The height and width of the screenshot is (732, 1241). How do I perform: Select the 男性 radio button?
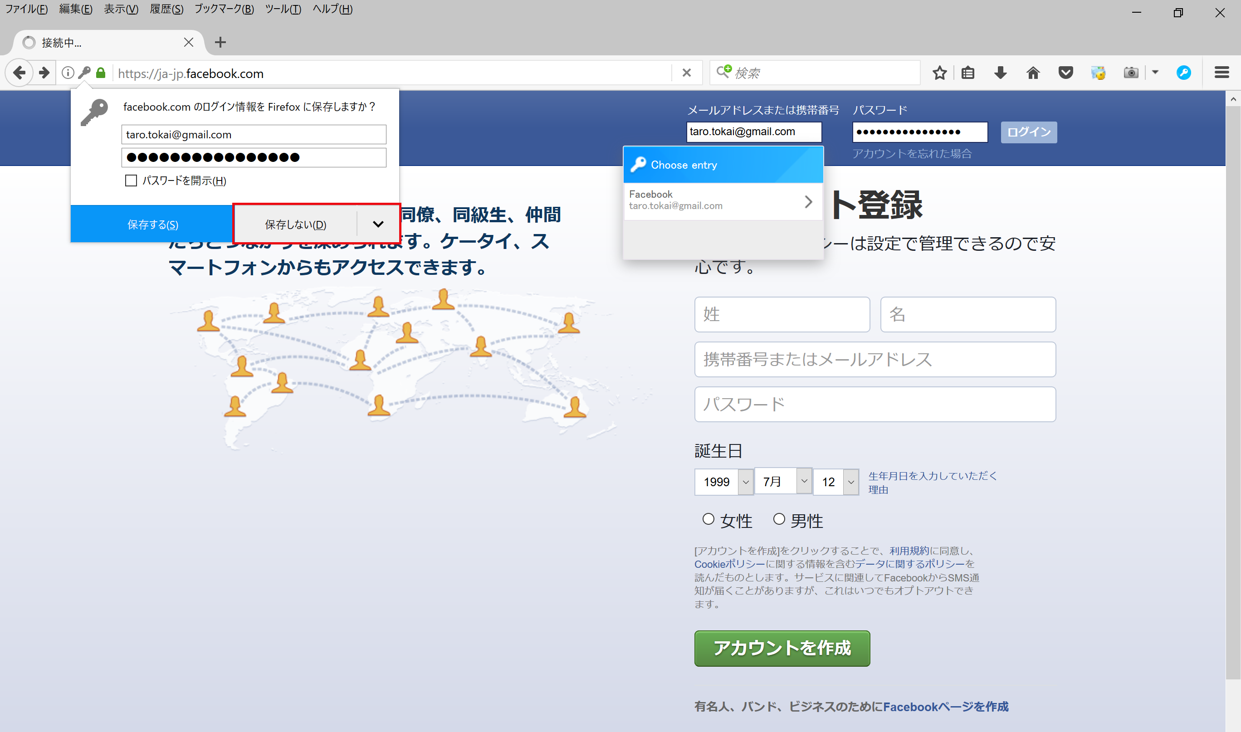tap(779, 519)
